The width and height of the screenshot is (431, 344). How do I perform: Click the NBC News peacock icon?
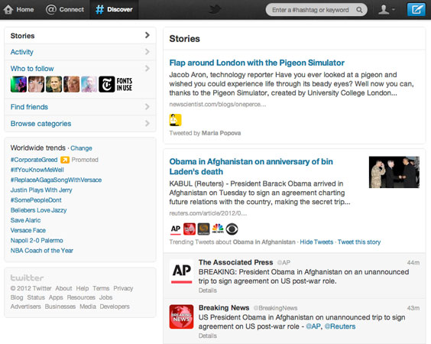click(x=218, y=229)
